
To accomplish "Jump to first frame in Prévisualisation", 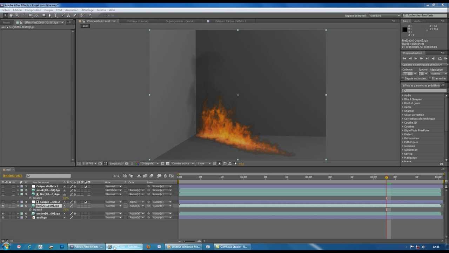I will pos(404,58).
